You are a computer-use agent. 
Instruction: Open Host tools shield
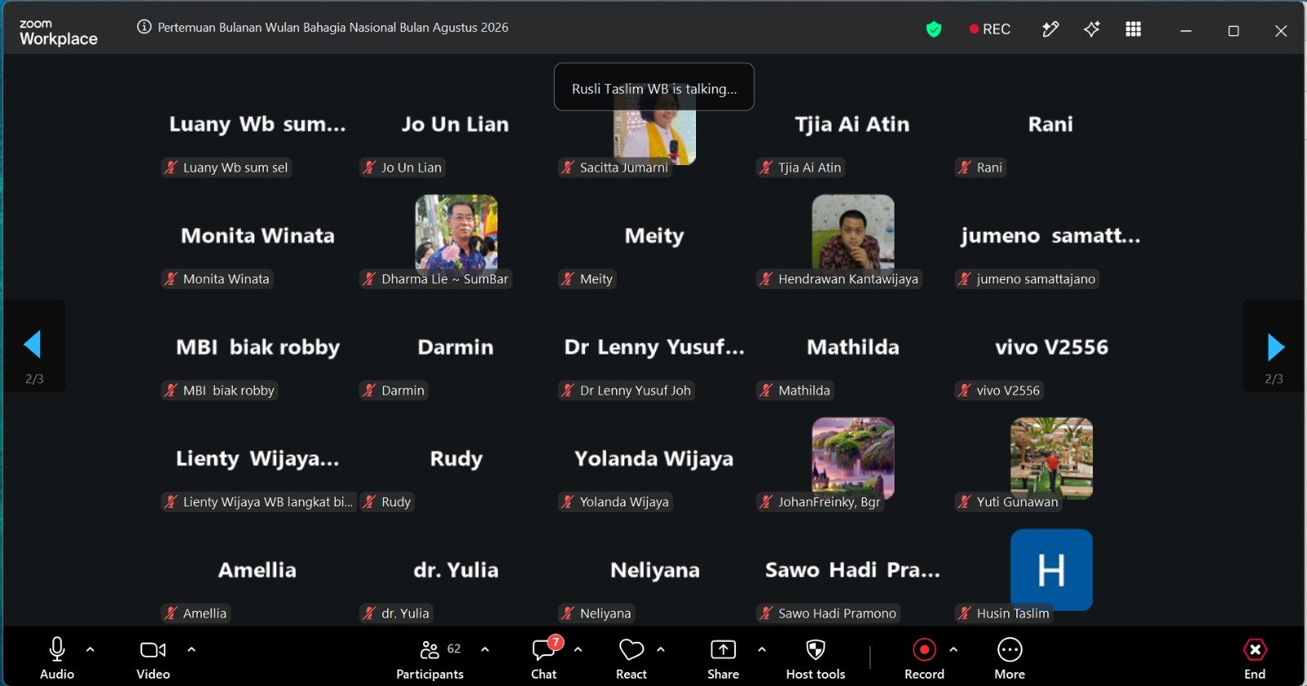[815, 649]
